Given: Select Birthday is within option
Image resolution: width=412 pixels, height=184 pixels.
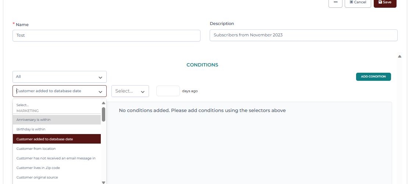Looking at the screenshot, I should tap(57, 129).
